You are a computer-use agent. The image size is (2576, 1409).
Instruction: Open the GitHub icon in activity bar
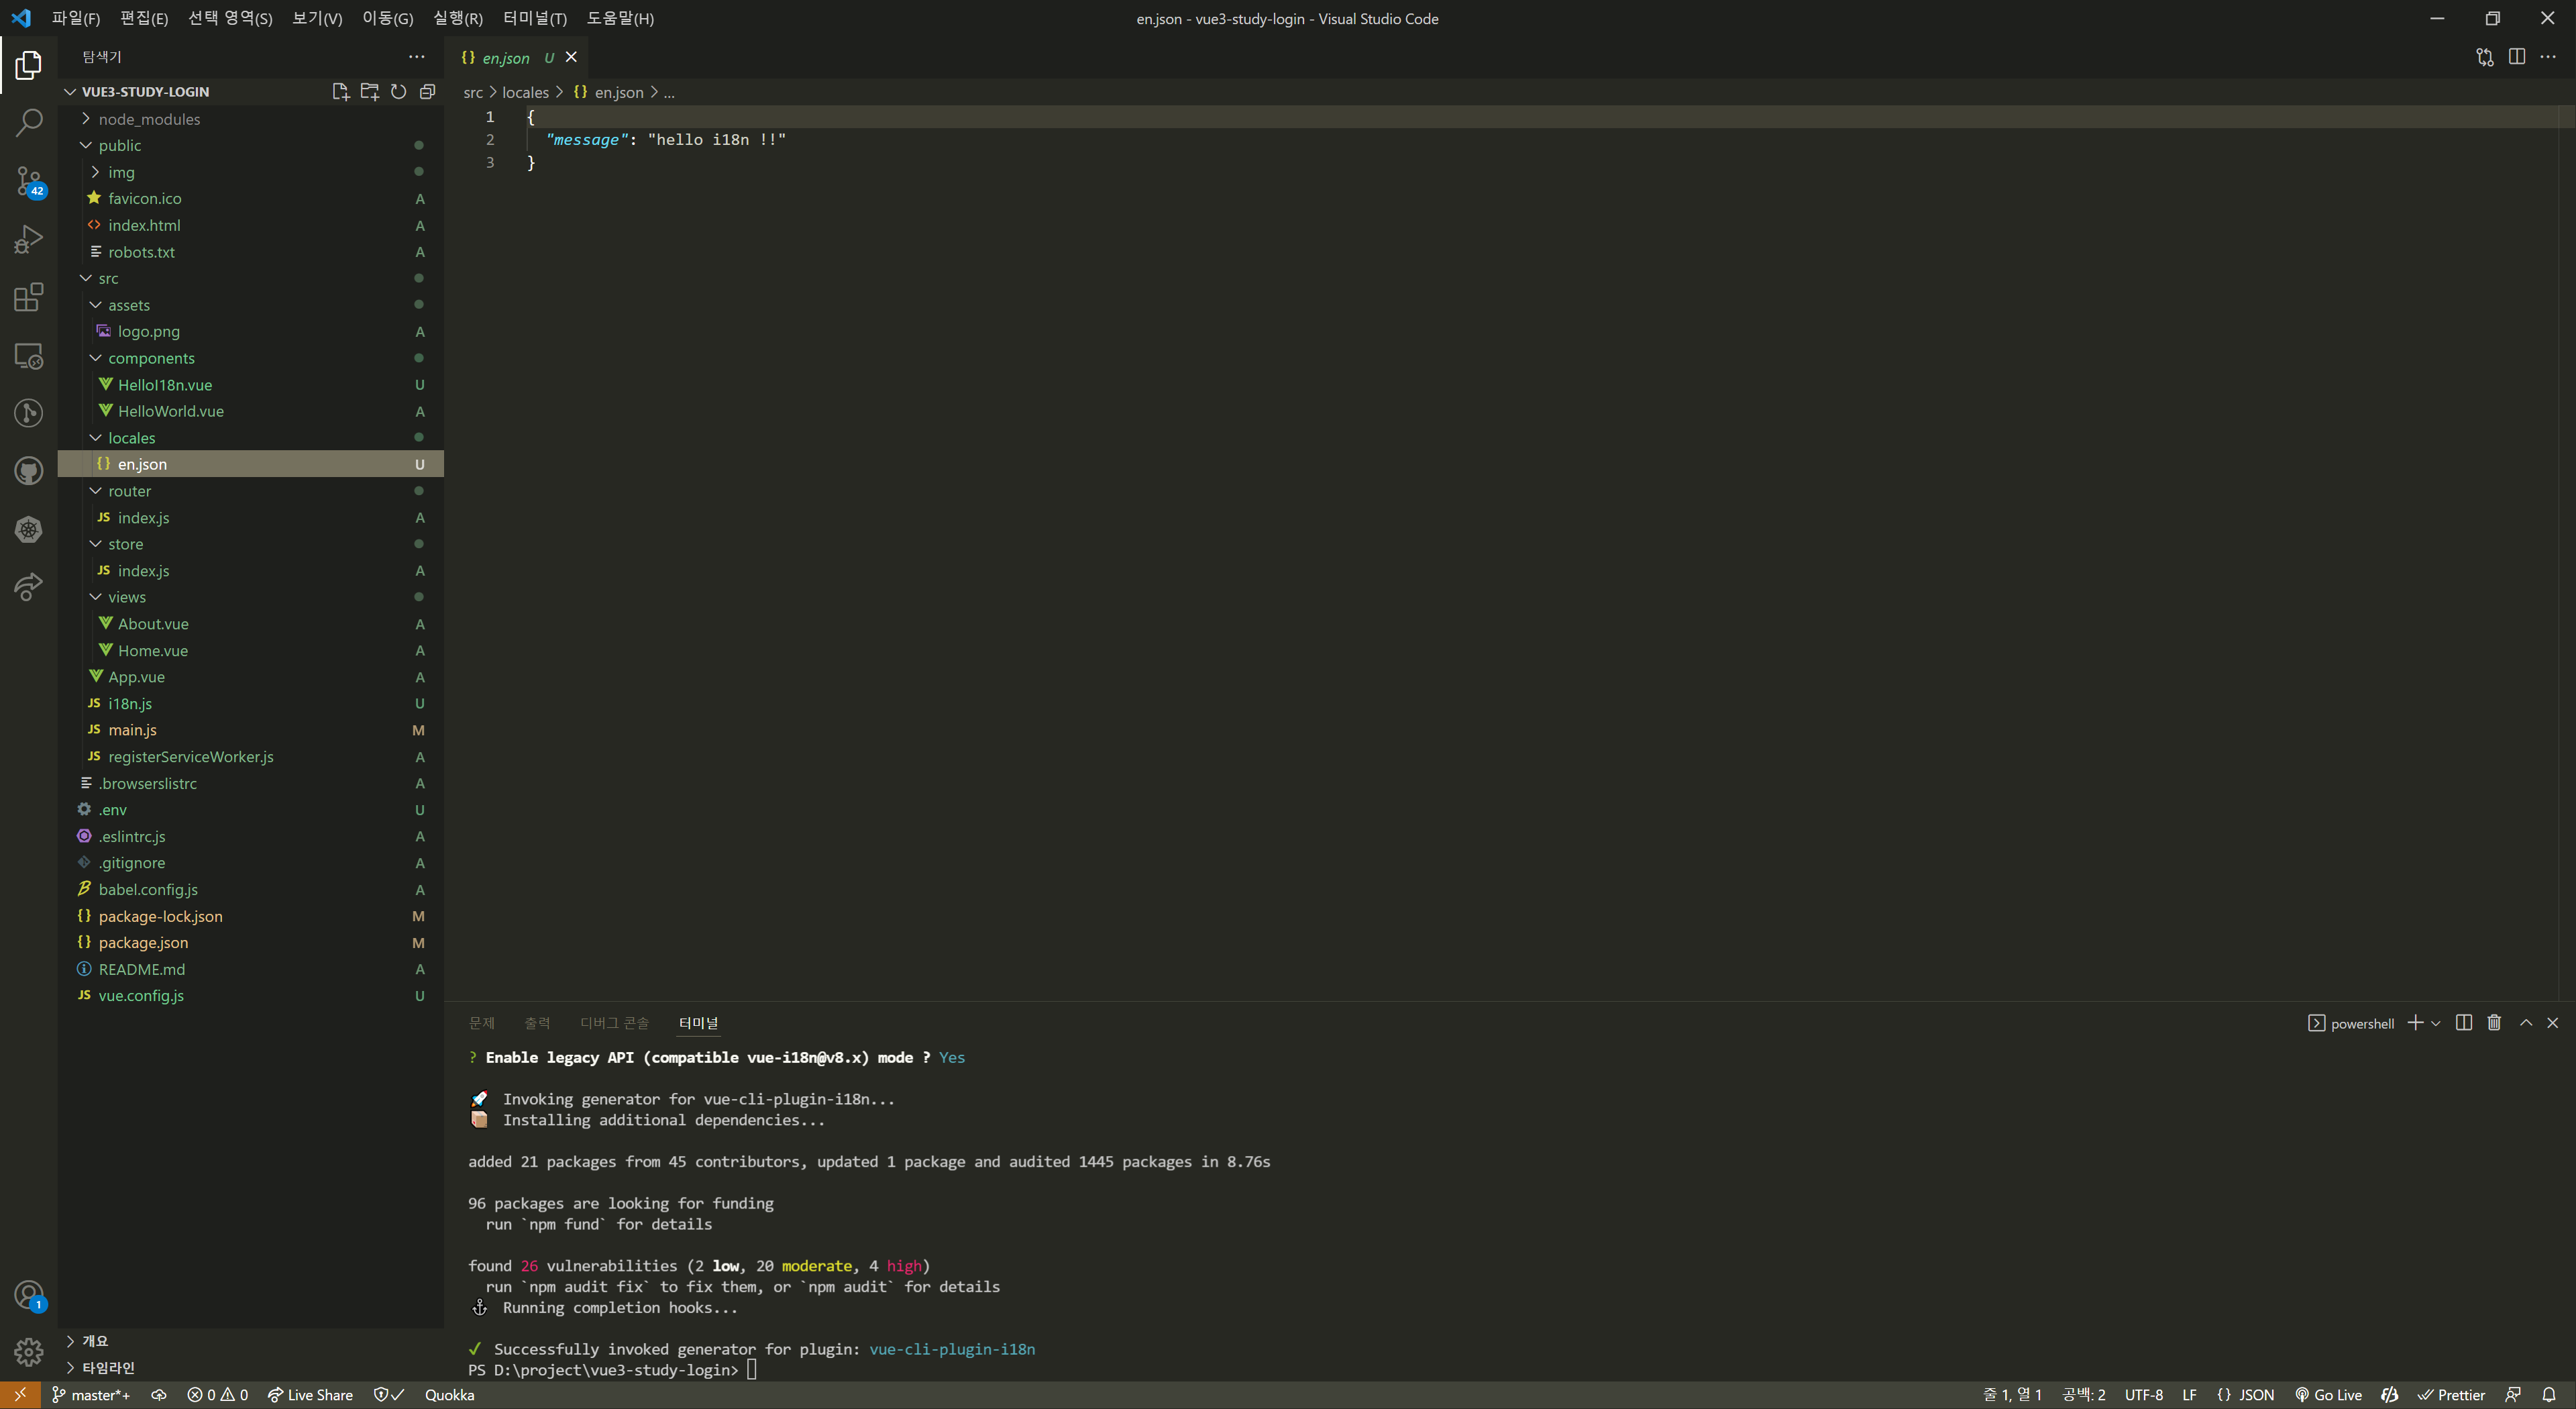pyautogui.click(x=29, y=471)
